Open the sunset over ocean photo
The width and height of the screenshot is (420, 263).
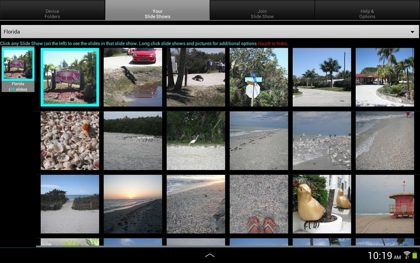coord(133,204)
